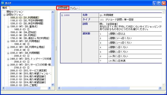Maximize the ガイド window
Screen dimensions: 167x95
coord(159,3)
